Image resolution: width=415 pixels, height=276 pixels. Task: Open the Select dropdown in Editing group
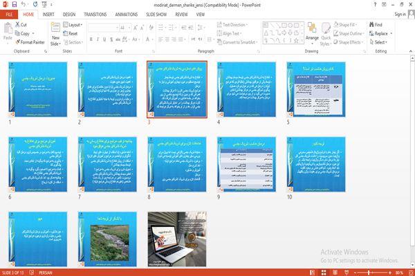click(378, 42)
